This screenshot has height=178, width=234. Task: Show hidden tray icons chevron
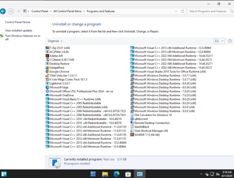(x=201, y=174)
